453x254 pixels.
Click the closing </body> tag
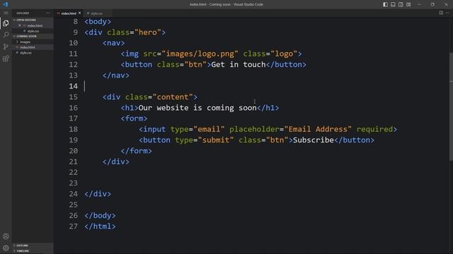(x=100, y=216)
